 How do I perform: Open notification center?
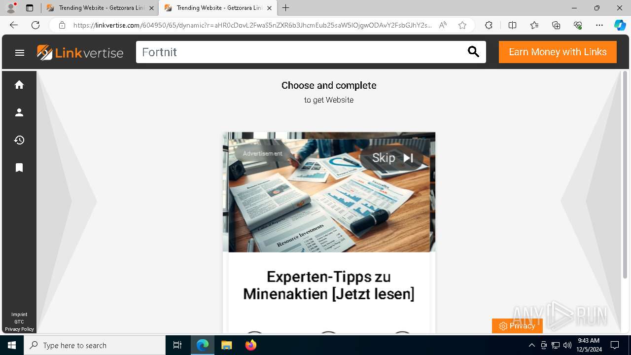point(615,345)
